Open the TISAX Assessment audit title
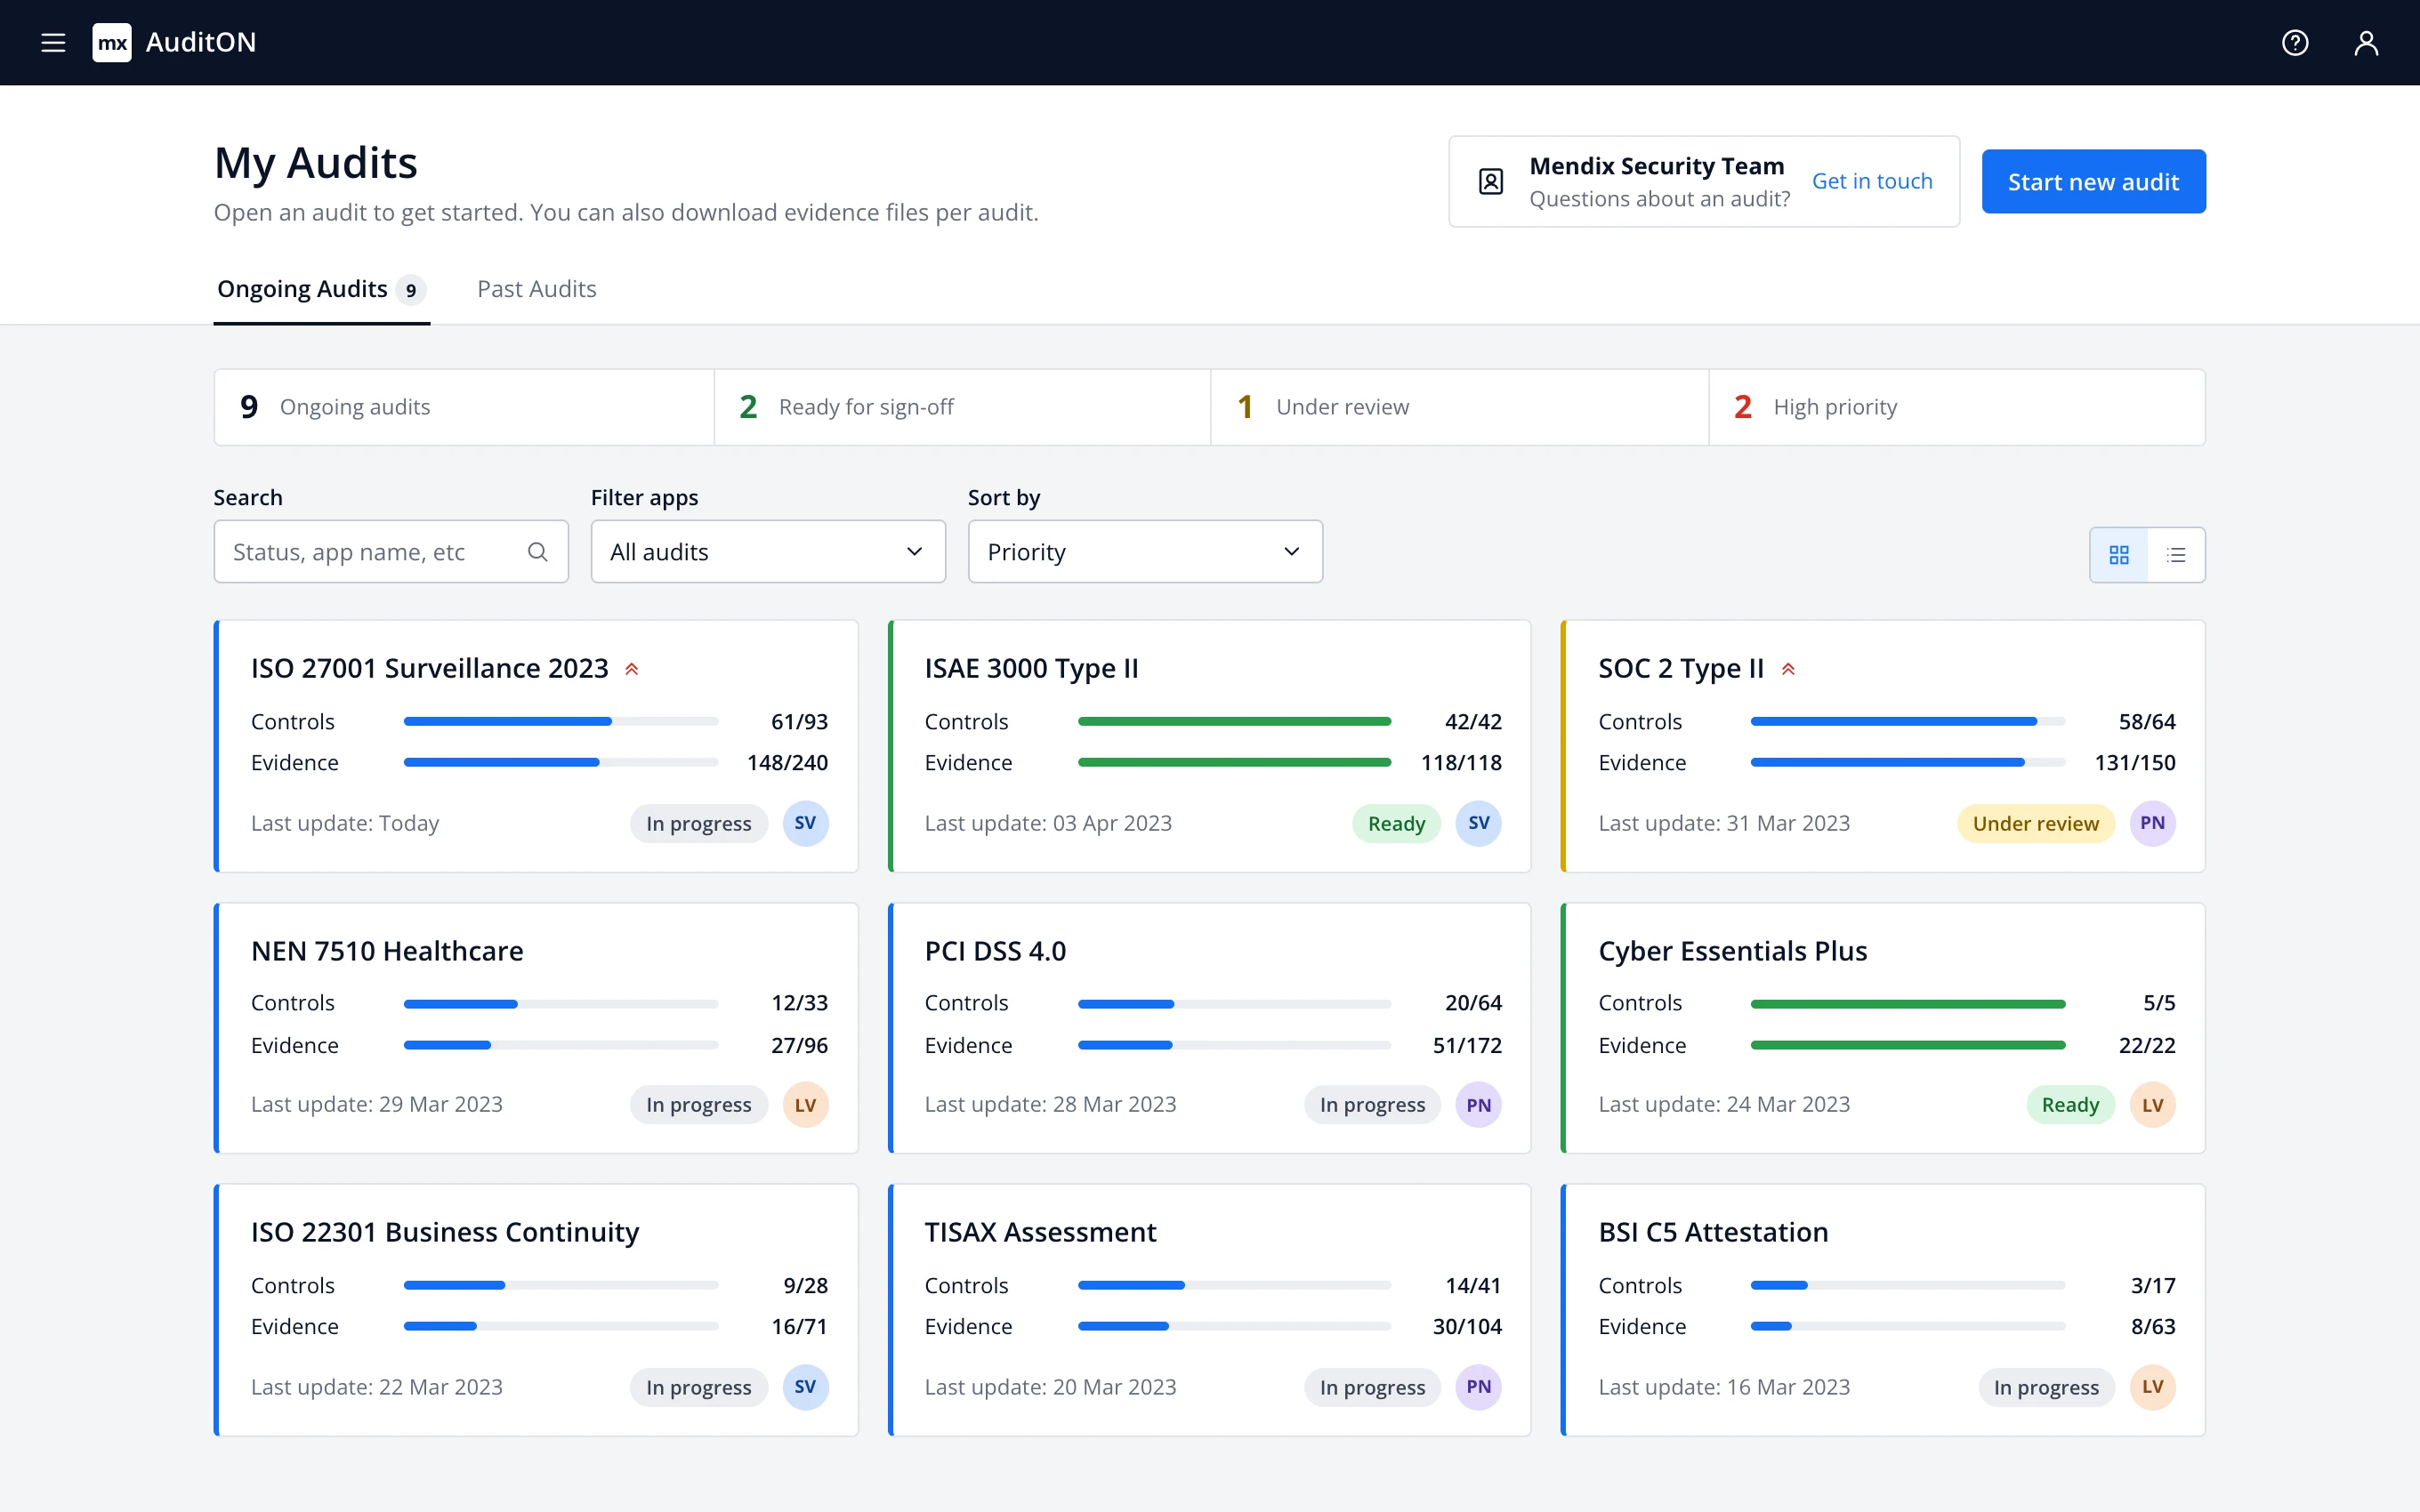This screenshot has width=2420, height=1512. (1040, 1232)
